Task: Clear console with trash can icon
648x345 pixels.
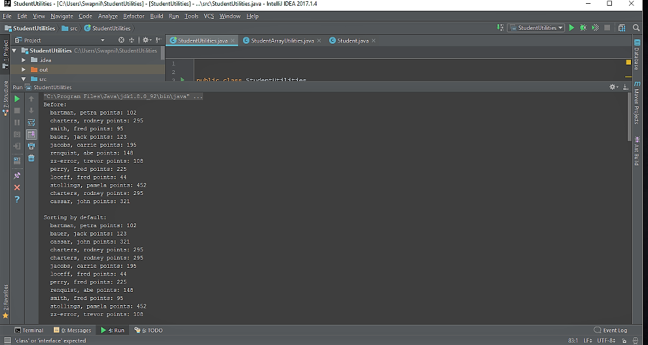Action: coord(32,158)
